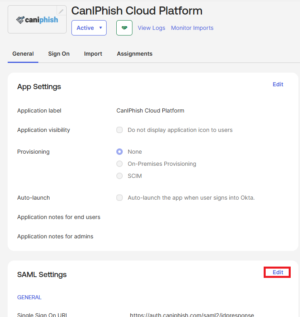This screenshot has width=300, height=317.
Task: Click the CanIPhish Cloud Platform page title
Action: pyautogui.click(x=137, y=11)
